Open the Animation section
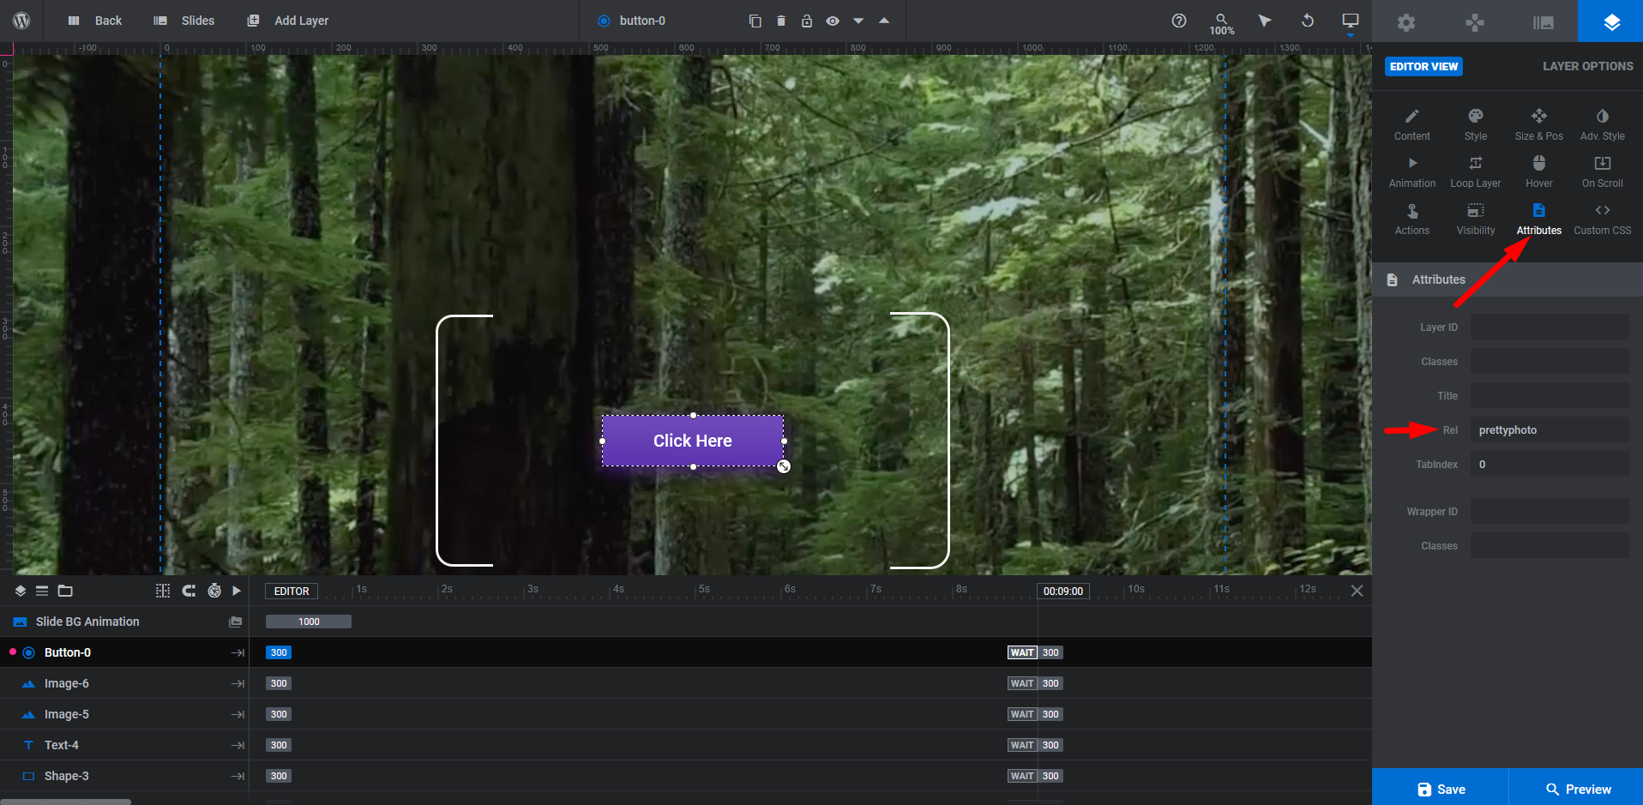This screenshot has height=805, width=1643. (1412, 172)
